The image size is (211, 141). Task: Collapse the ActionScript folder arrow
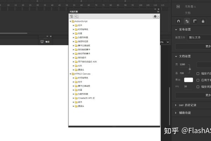(70, 21)
